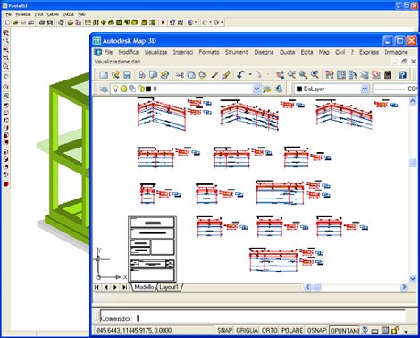Click the Plot printer icon in Autodesk Map
Screen dimensions: 420x338
[x=142, y=74]
